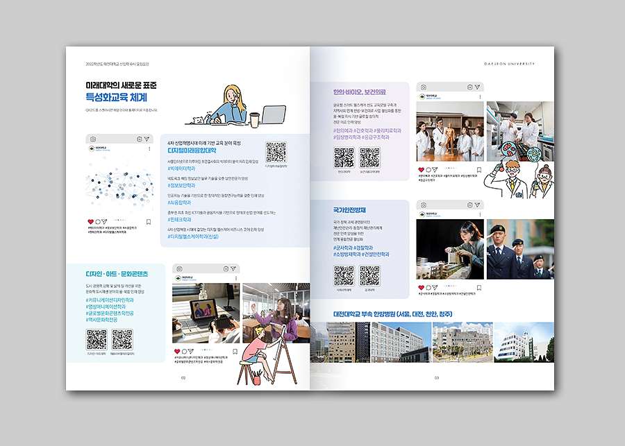The image size is (625, 446).
Task: Open the network graph post image
Action: pos(119,185)
